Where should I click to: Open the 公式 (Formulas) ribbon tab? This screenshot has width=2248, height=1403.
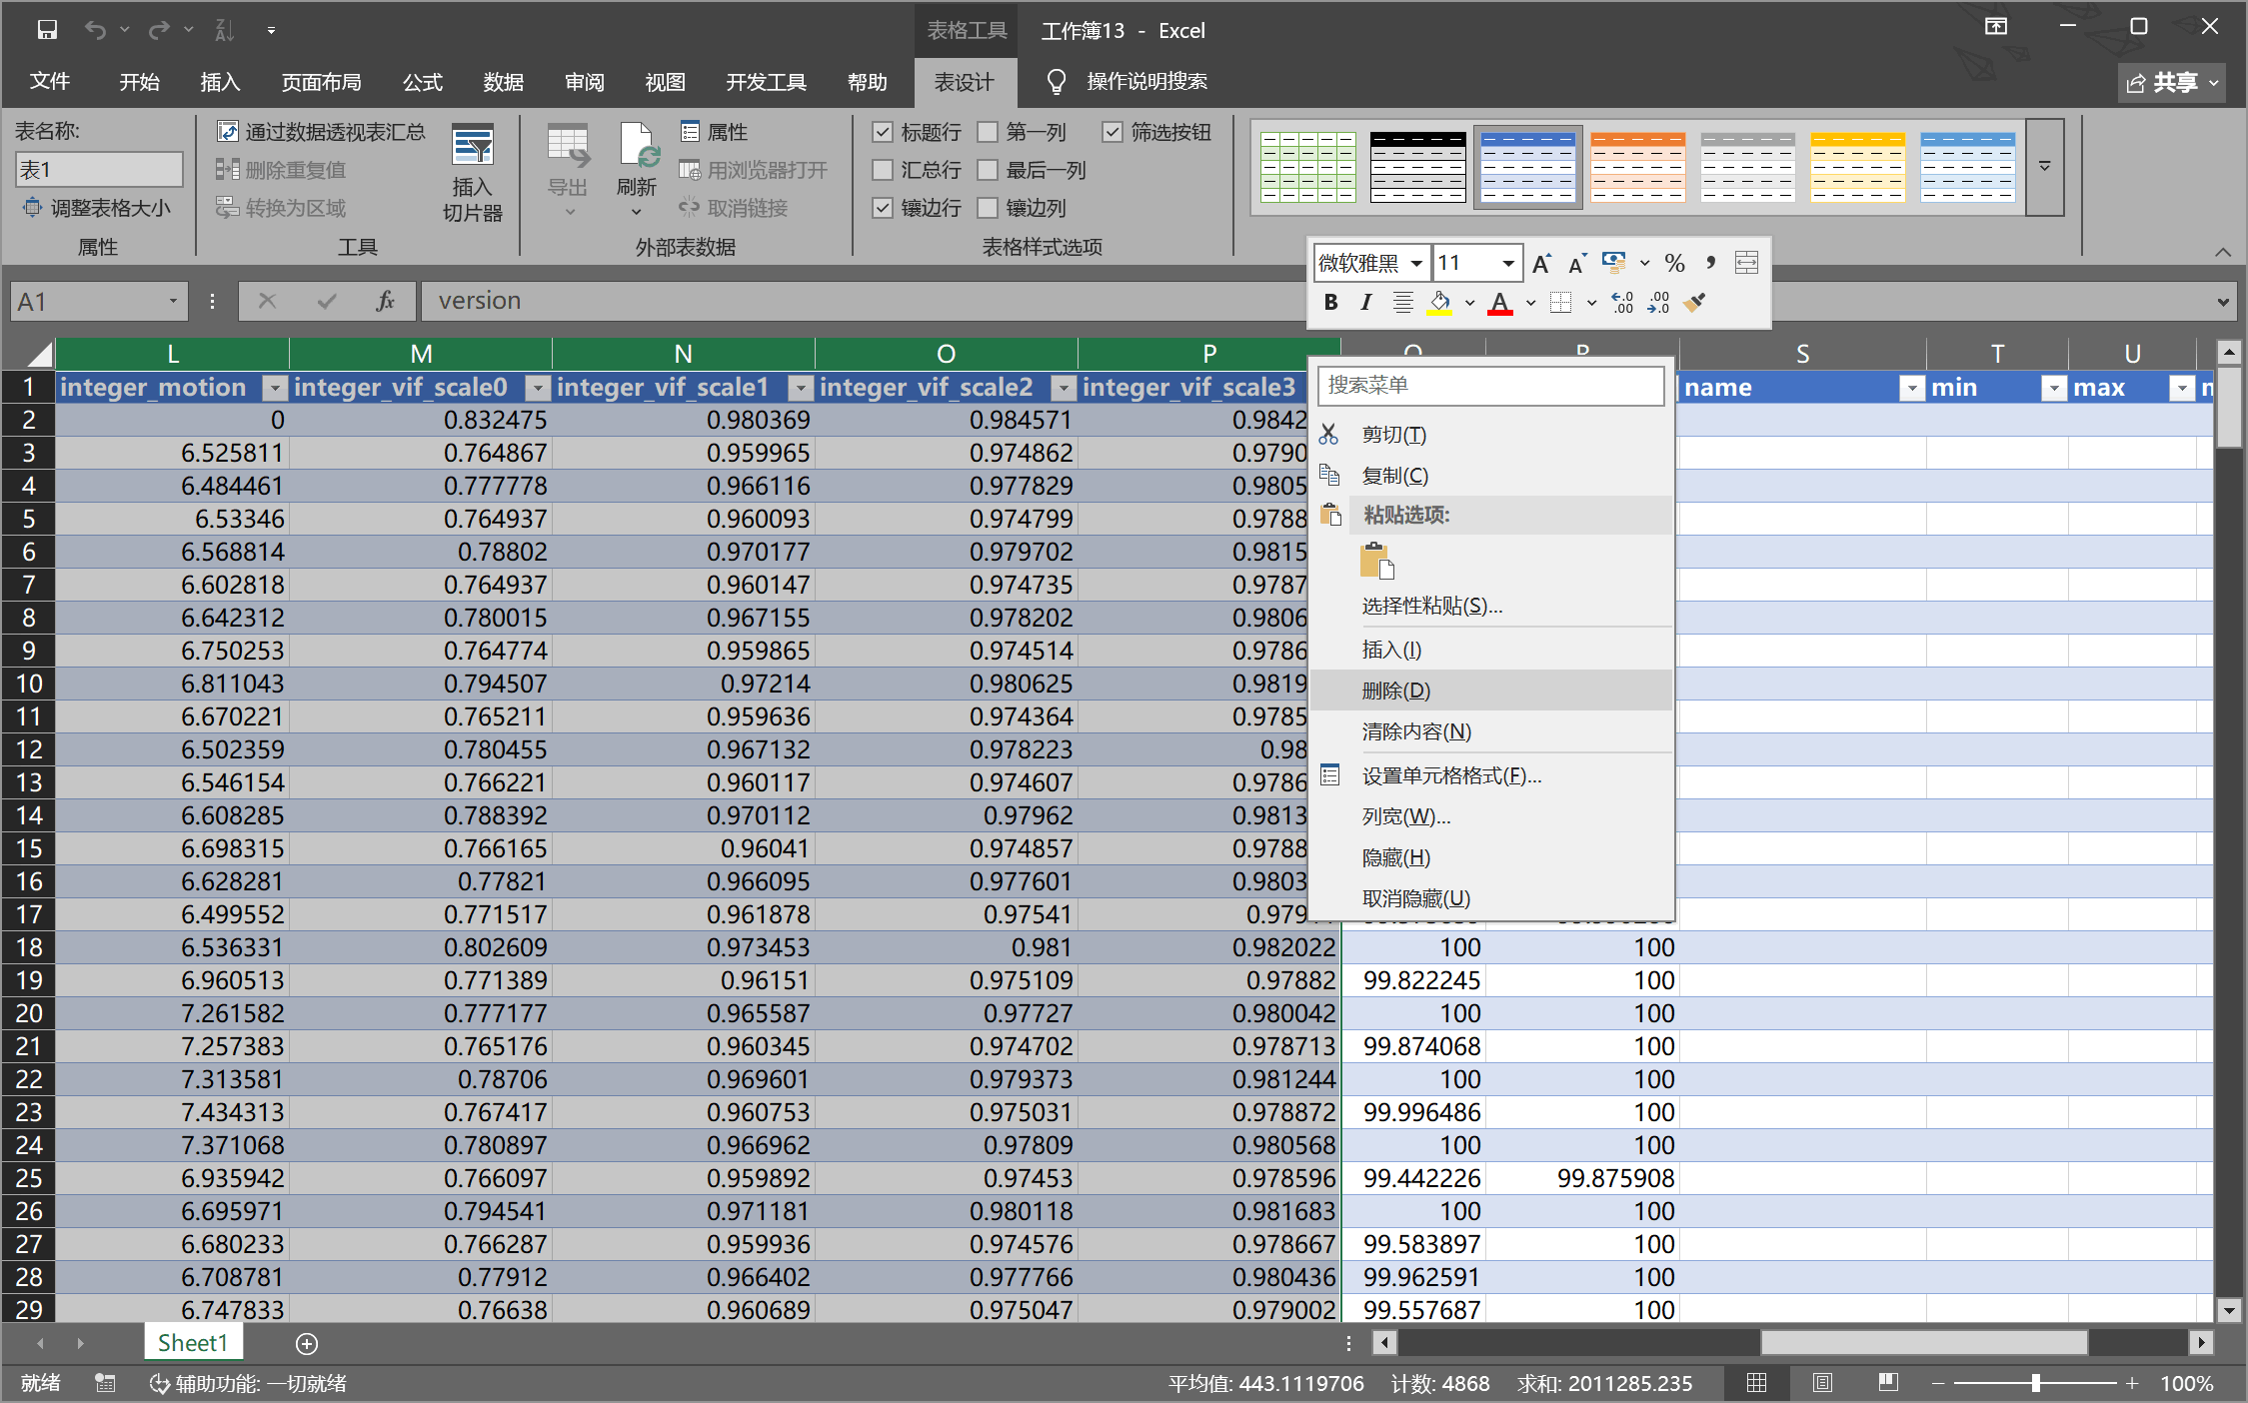(422, 82)
